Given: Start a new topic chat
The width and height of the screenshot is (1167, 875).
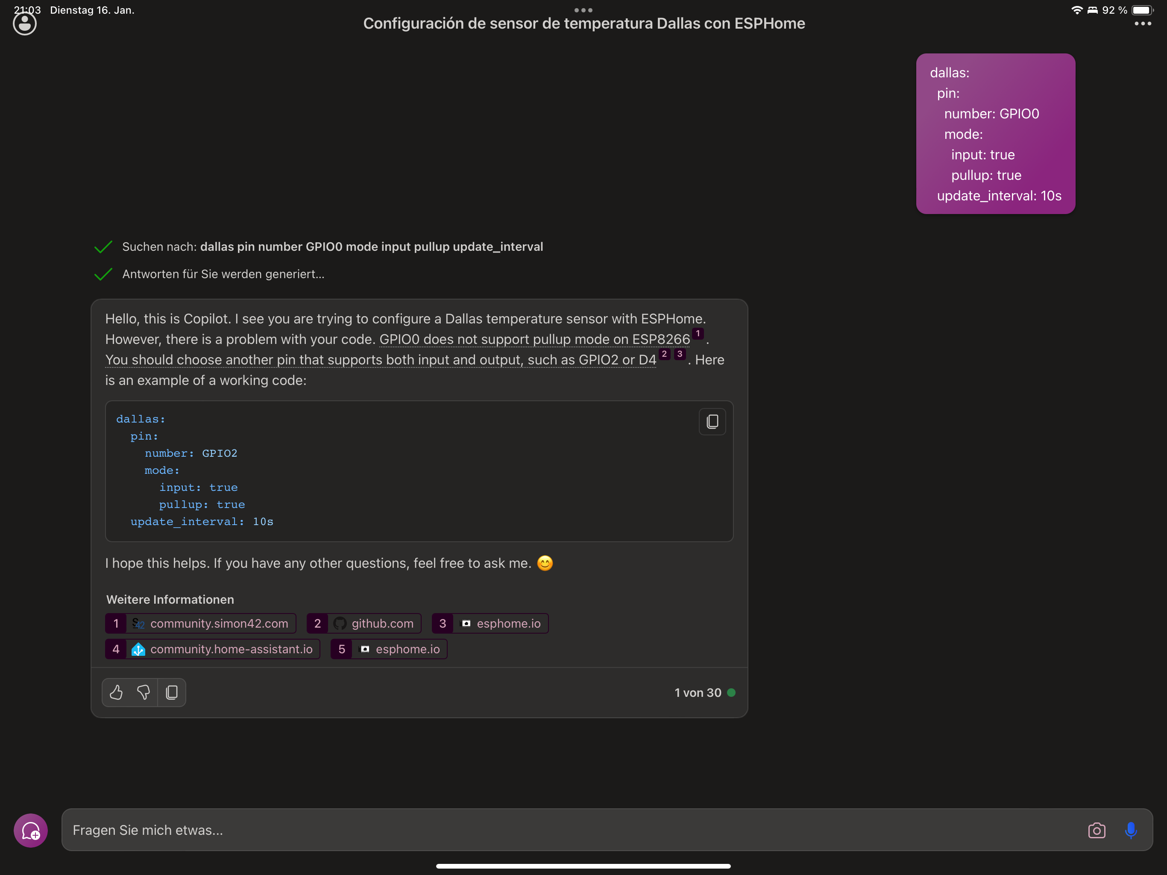Looking at the screenshot, I should click(x=31, y=830).
